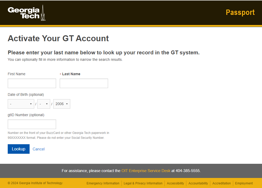The width and height of the screenshot is (262, 188).
Task: Click the BuzzCard gtID format hint text
Action: click(x=58, y=135)
